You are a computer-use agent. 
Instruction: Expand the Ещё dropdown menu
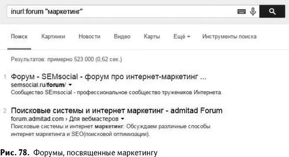[182, 37]
